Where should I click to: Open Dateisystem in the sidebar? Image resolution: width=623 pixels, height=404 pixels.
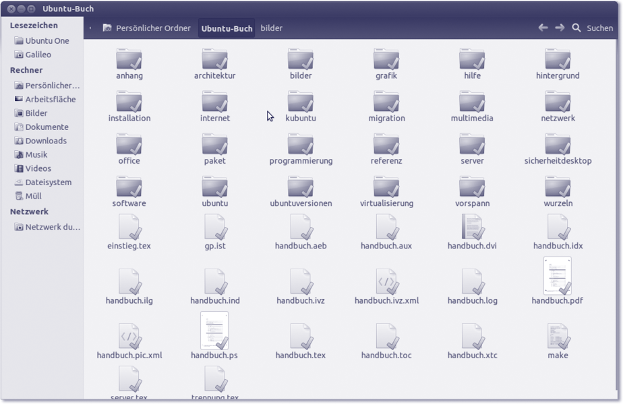coord(48,182)
